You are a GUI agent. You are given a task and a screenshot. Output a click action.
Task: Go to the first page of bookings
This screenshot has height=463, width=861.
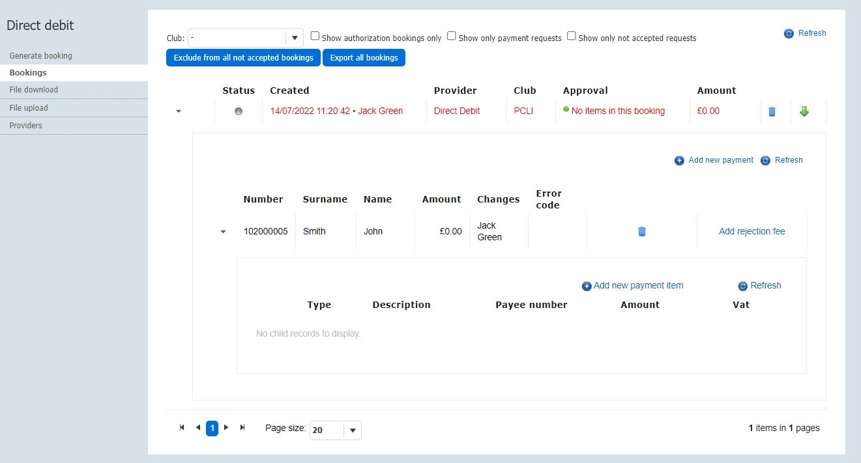coord(182,428)
